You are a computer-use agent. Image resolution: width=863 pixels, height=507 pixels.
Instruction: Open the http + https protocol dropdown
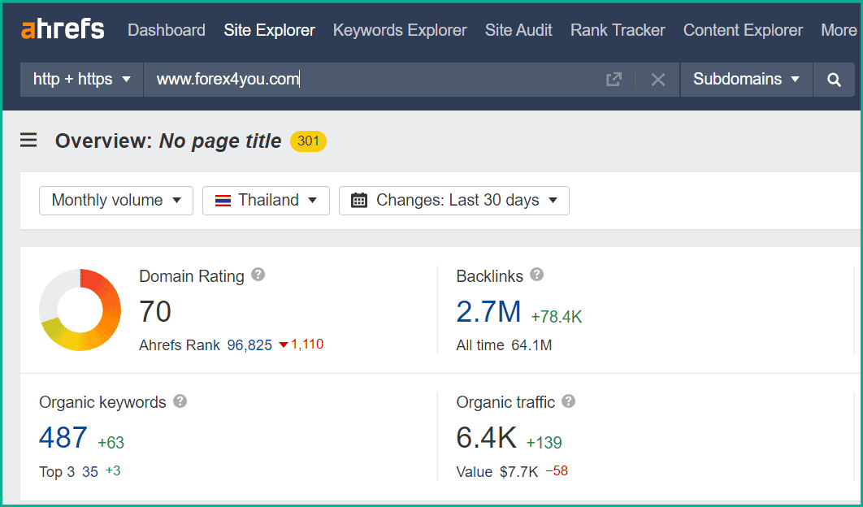tap(81, 80)
